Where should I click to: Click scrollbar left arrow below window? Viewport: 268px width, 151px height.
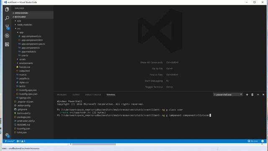pyautogui.click(x=71, y=144)
